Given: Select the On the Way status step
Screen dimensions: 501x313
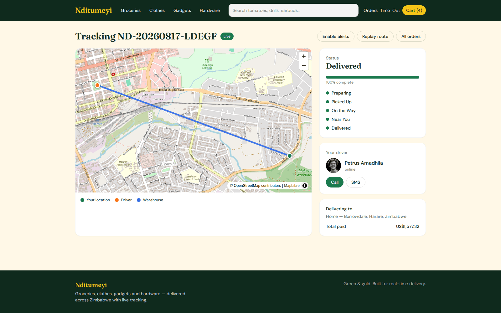Looking at the screenshot, I should click(341, 110).
